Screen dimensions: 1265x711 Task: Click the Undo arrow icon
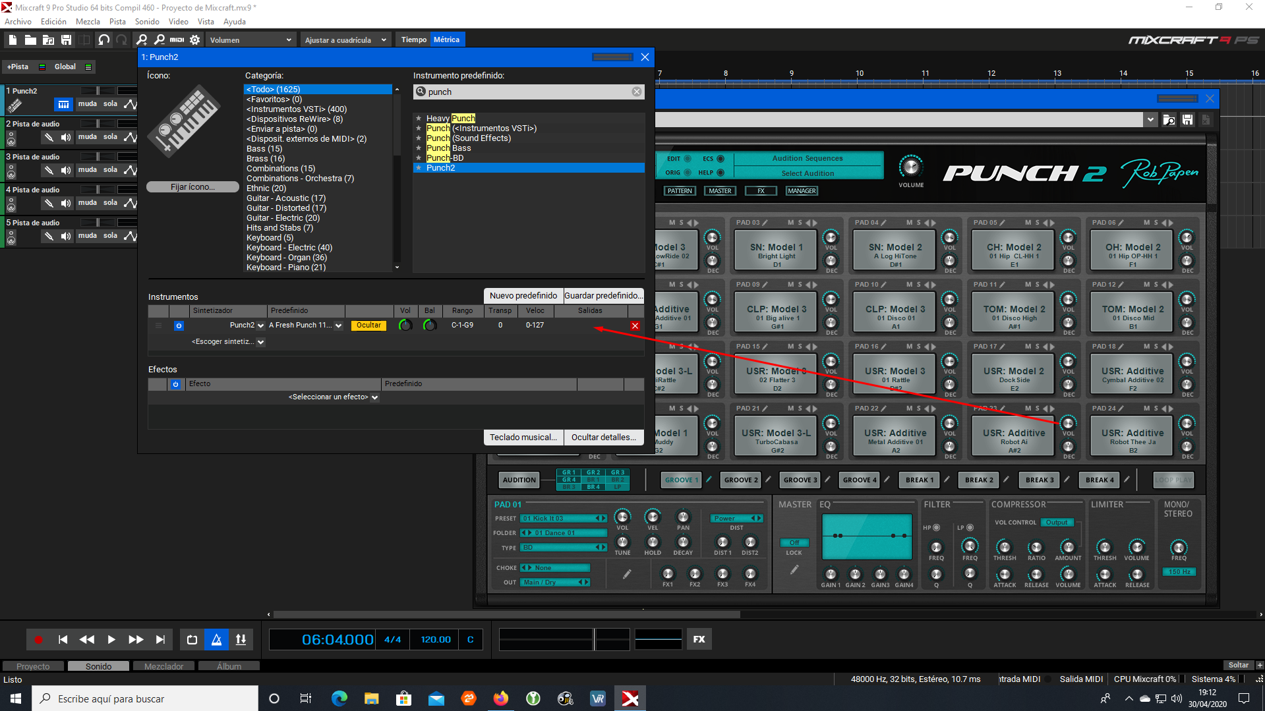(103, 40)
